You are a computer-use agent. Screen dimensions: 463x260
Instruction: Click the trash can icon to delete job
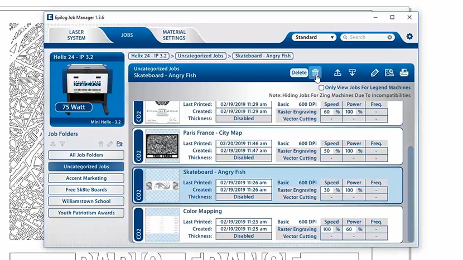(x=315, y=72)
